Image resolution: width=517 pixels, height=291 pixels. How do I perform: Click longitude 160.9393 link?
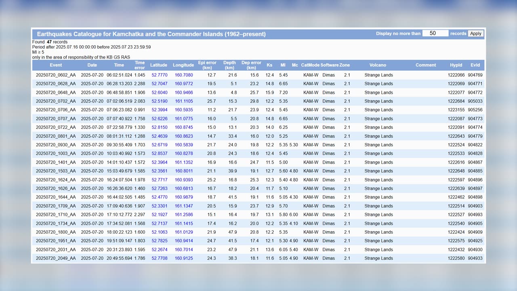[184, 180]
